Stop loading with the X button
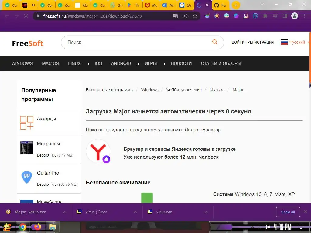 pos(26,16)
